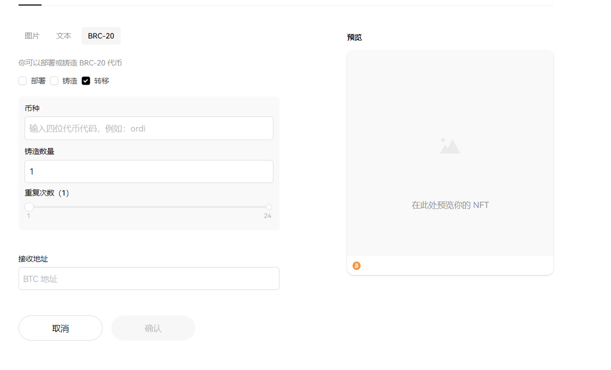This screenshot has width=611, height=370.
Task: Focus the 币种 token code field
Action: click(x=149, y=128)
